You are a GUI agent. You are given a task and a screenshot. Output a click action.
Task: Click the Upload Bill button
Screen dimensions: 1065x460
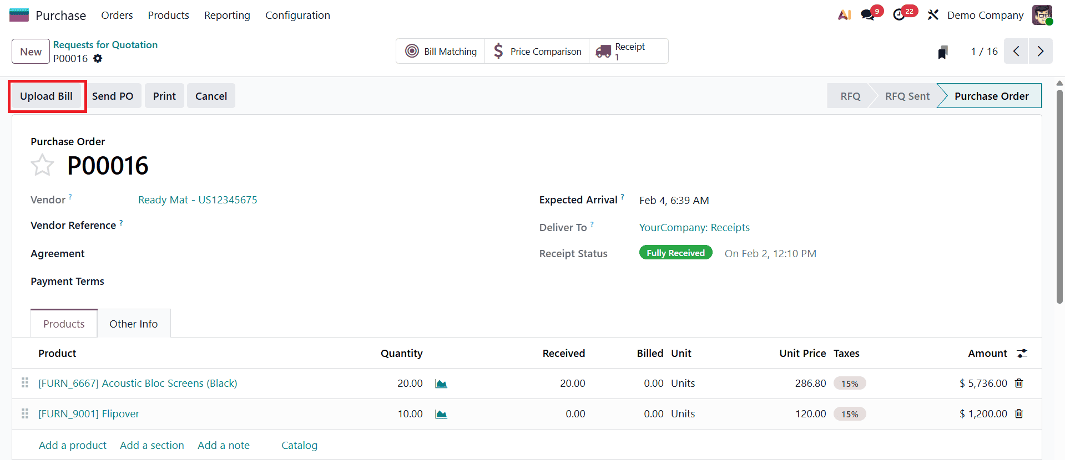[47, 96]
